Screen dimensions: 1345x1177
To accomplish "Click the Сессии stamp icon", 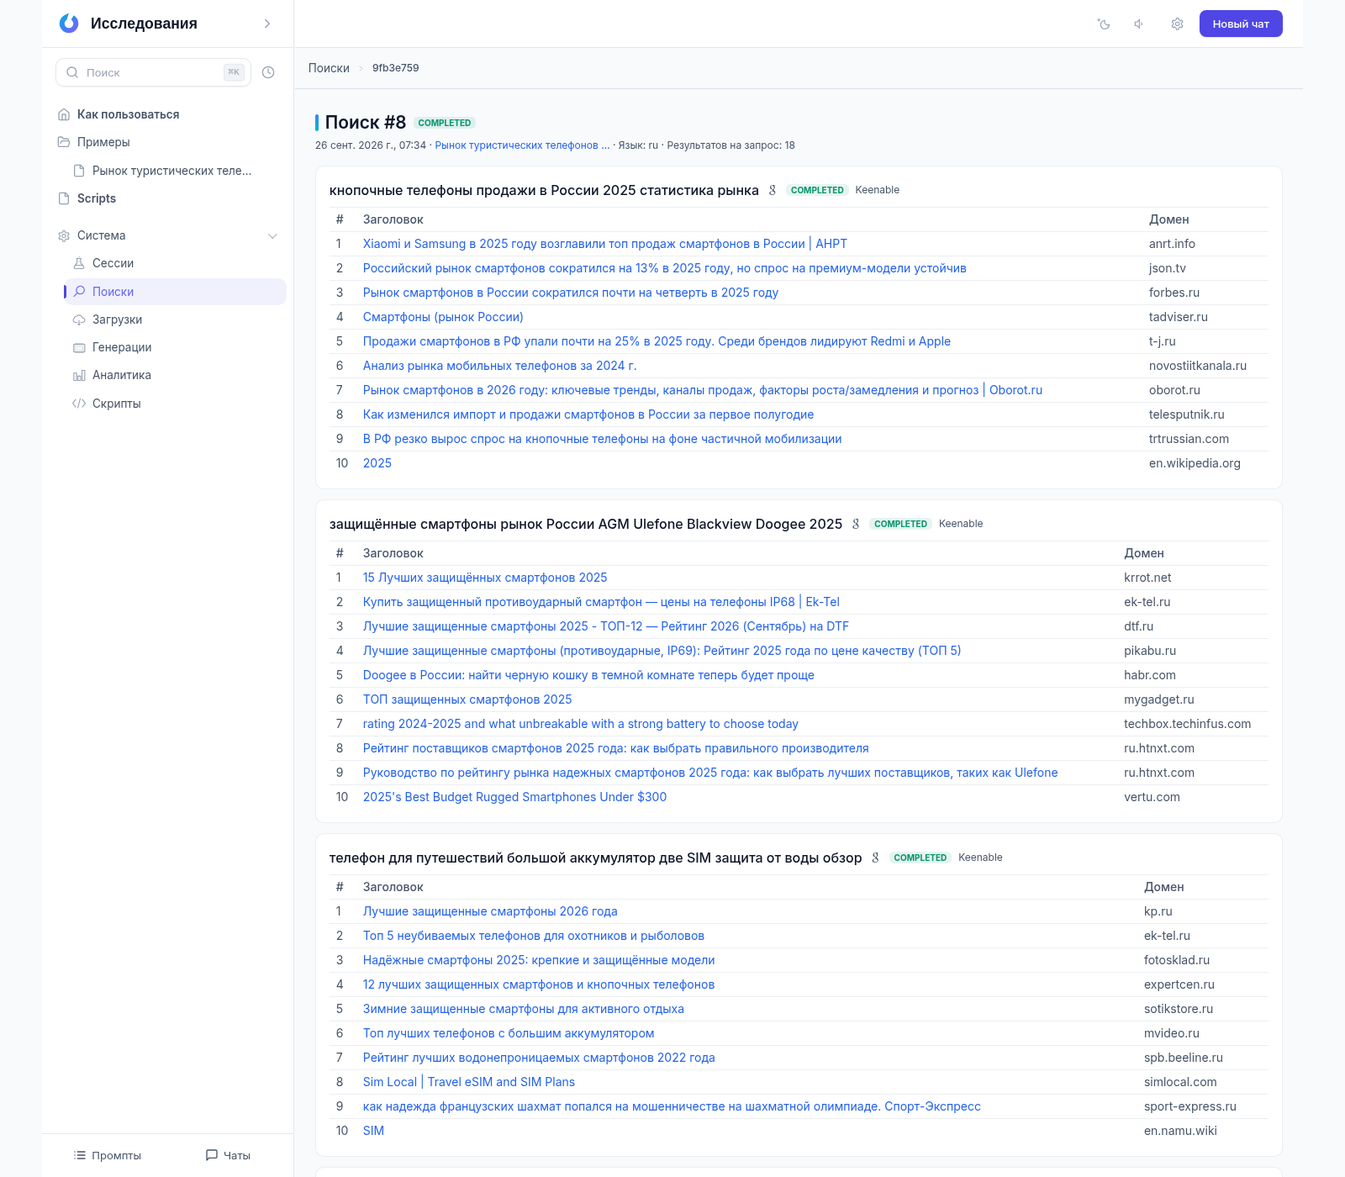I will pyautogui.click(x=79, y=263).
